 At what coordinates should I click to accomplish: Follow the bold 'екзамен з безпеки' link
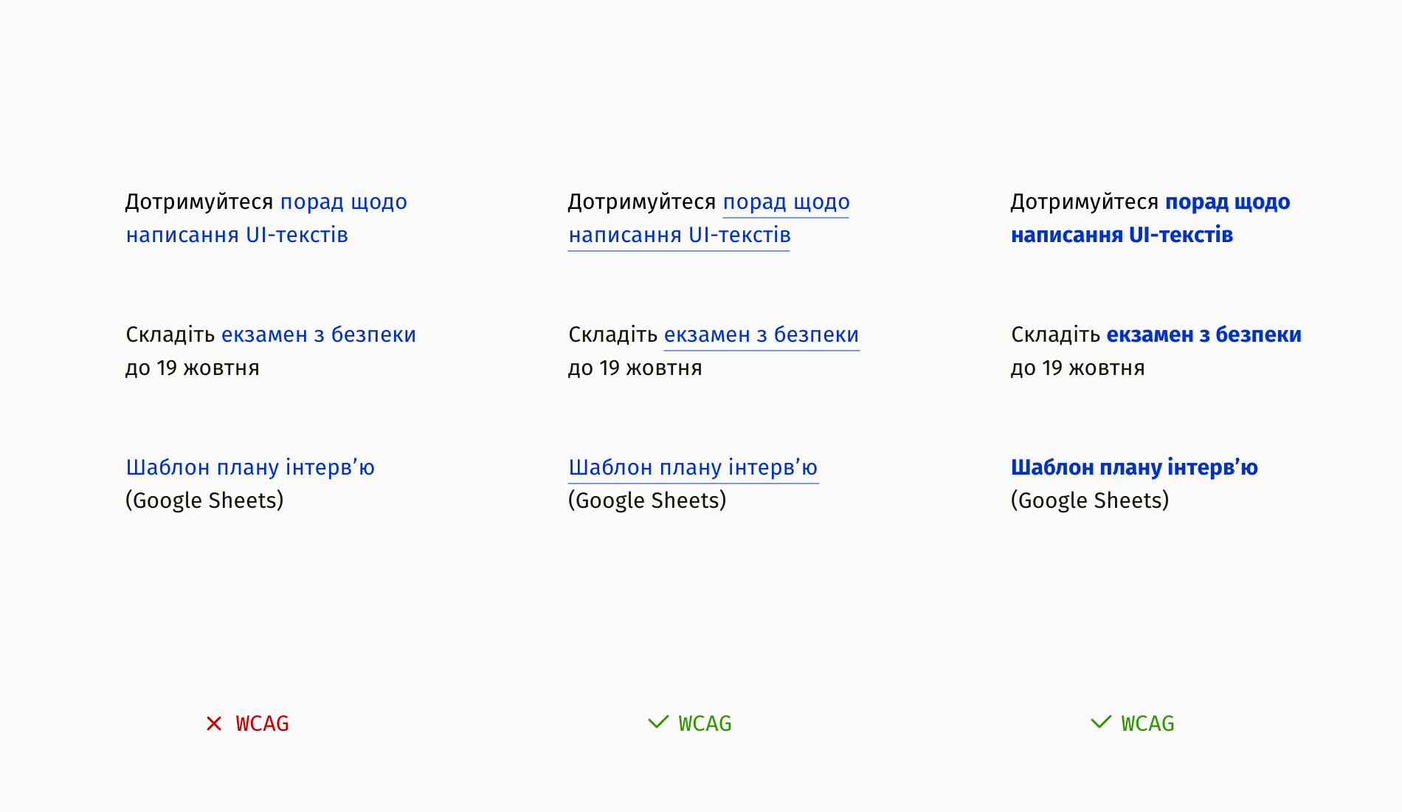pyautogui.click(x=1204, y=334)
